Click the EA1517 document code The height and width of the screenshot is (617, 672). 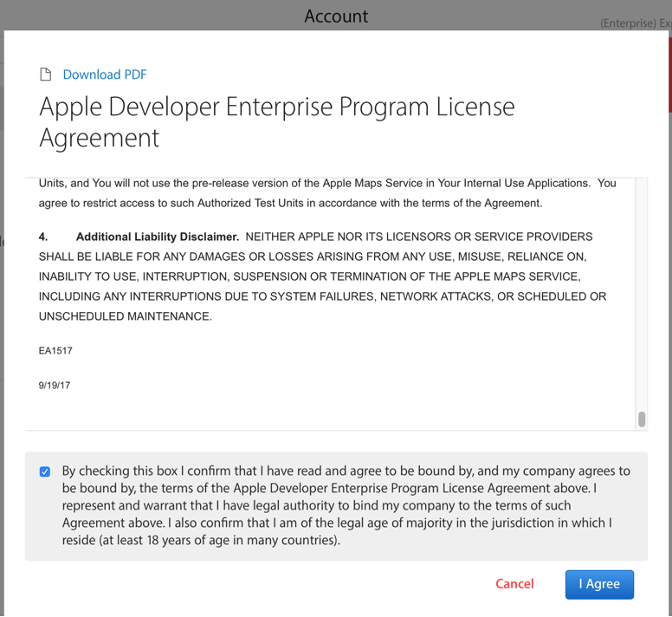click(x=55, y=351)
